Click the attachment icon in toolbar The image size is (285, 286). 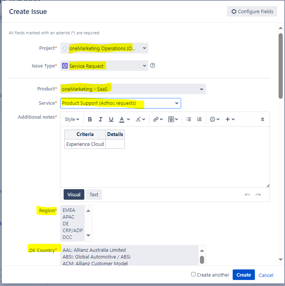(x=171, y=119)
